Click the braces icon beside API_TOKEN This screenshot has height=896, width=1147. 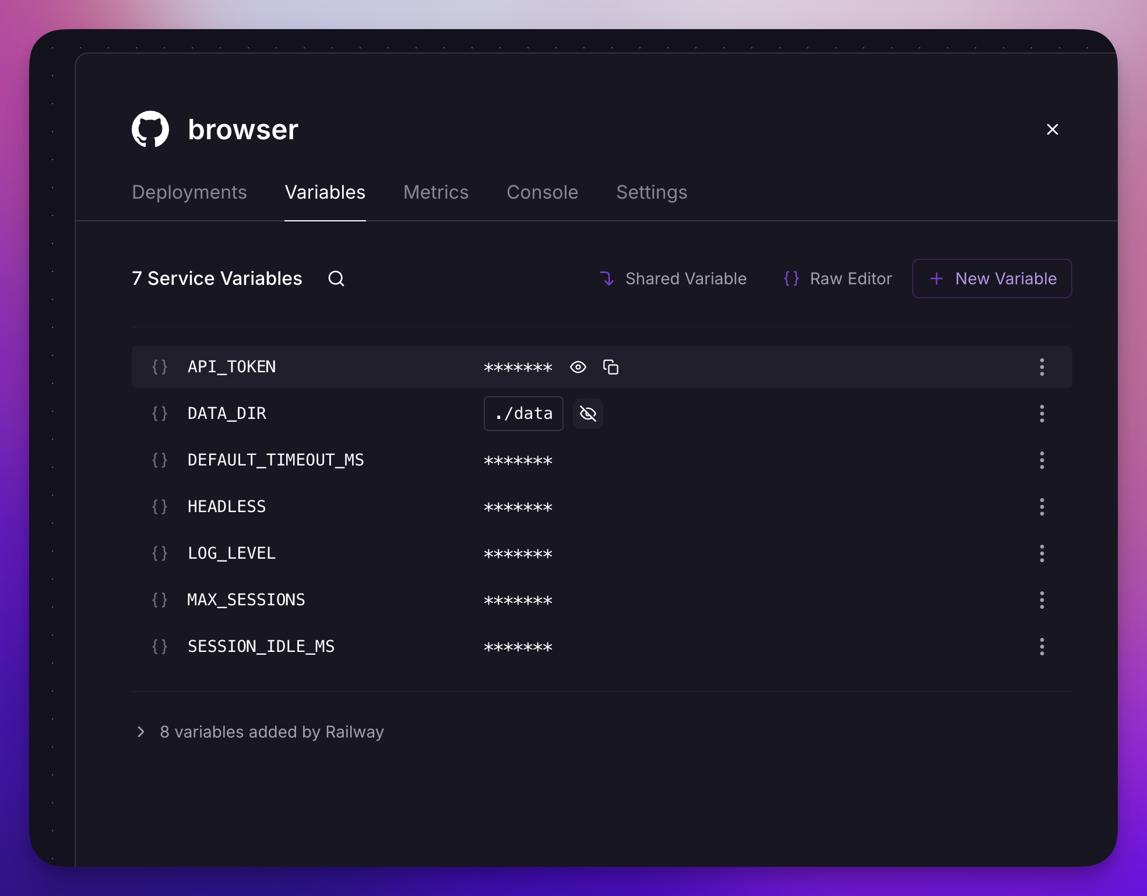point(160,367)
